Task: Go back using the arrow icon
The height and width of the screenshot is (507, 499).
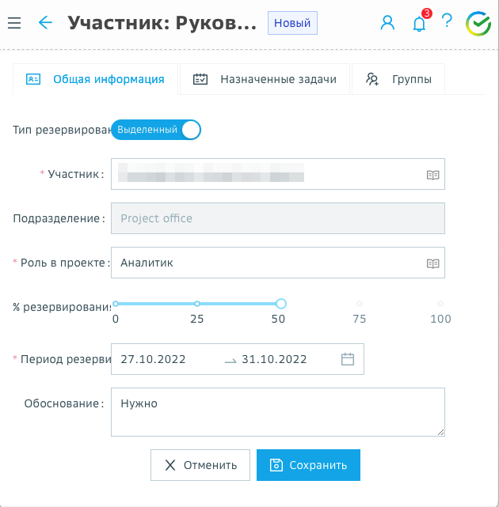Action: [x=45, y=23]
